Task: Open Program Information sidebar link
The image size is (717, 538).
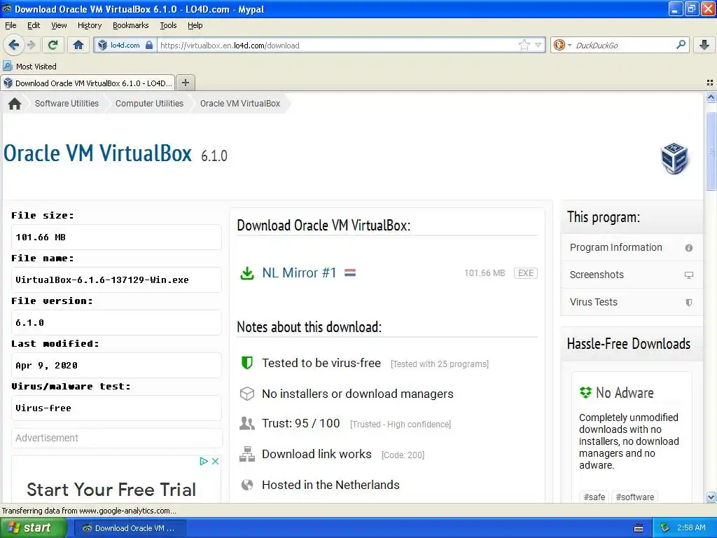Action: pyautogui.click(x=631, y=247)
